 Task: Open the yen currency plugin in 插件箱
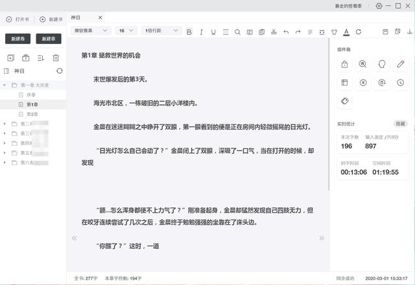pos(363,83)
